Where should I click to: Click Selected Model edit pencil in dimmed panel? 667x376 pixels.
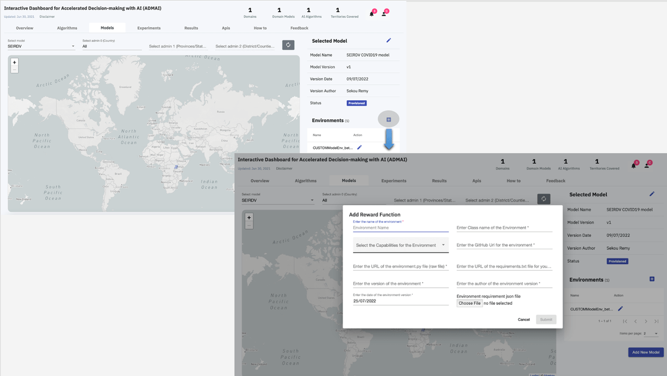651,194
